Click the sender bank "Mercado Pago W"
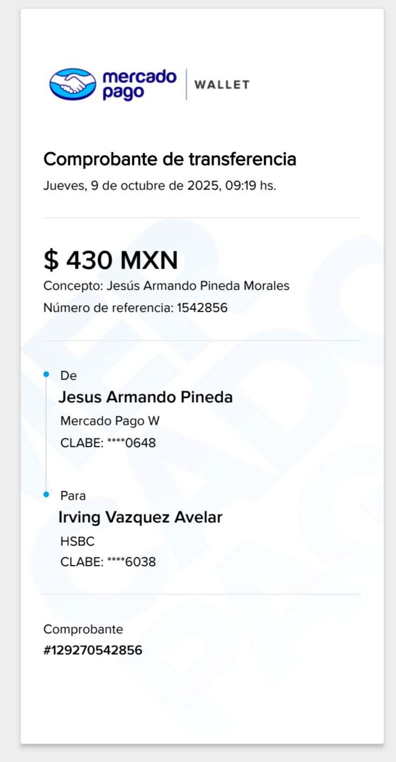 pos(110,421)
